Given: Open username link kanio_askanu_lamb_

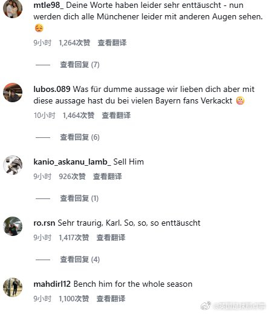Looking at the screenshot, I should [72, 162].
